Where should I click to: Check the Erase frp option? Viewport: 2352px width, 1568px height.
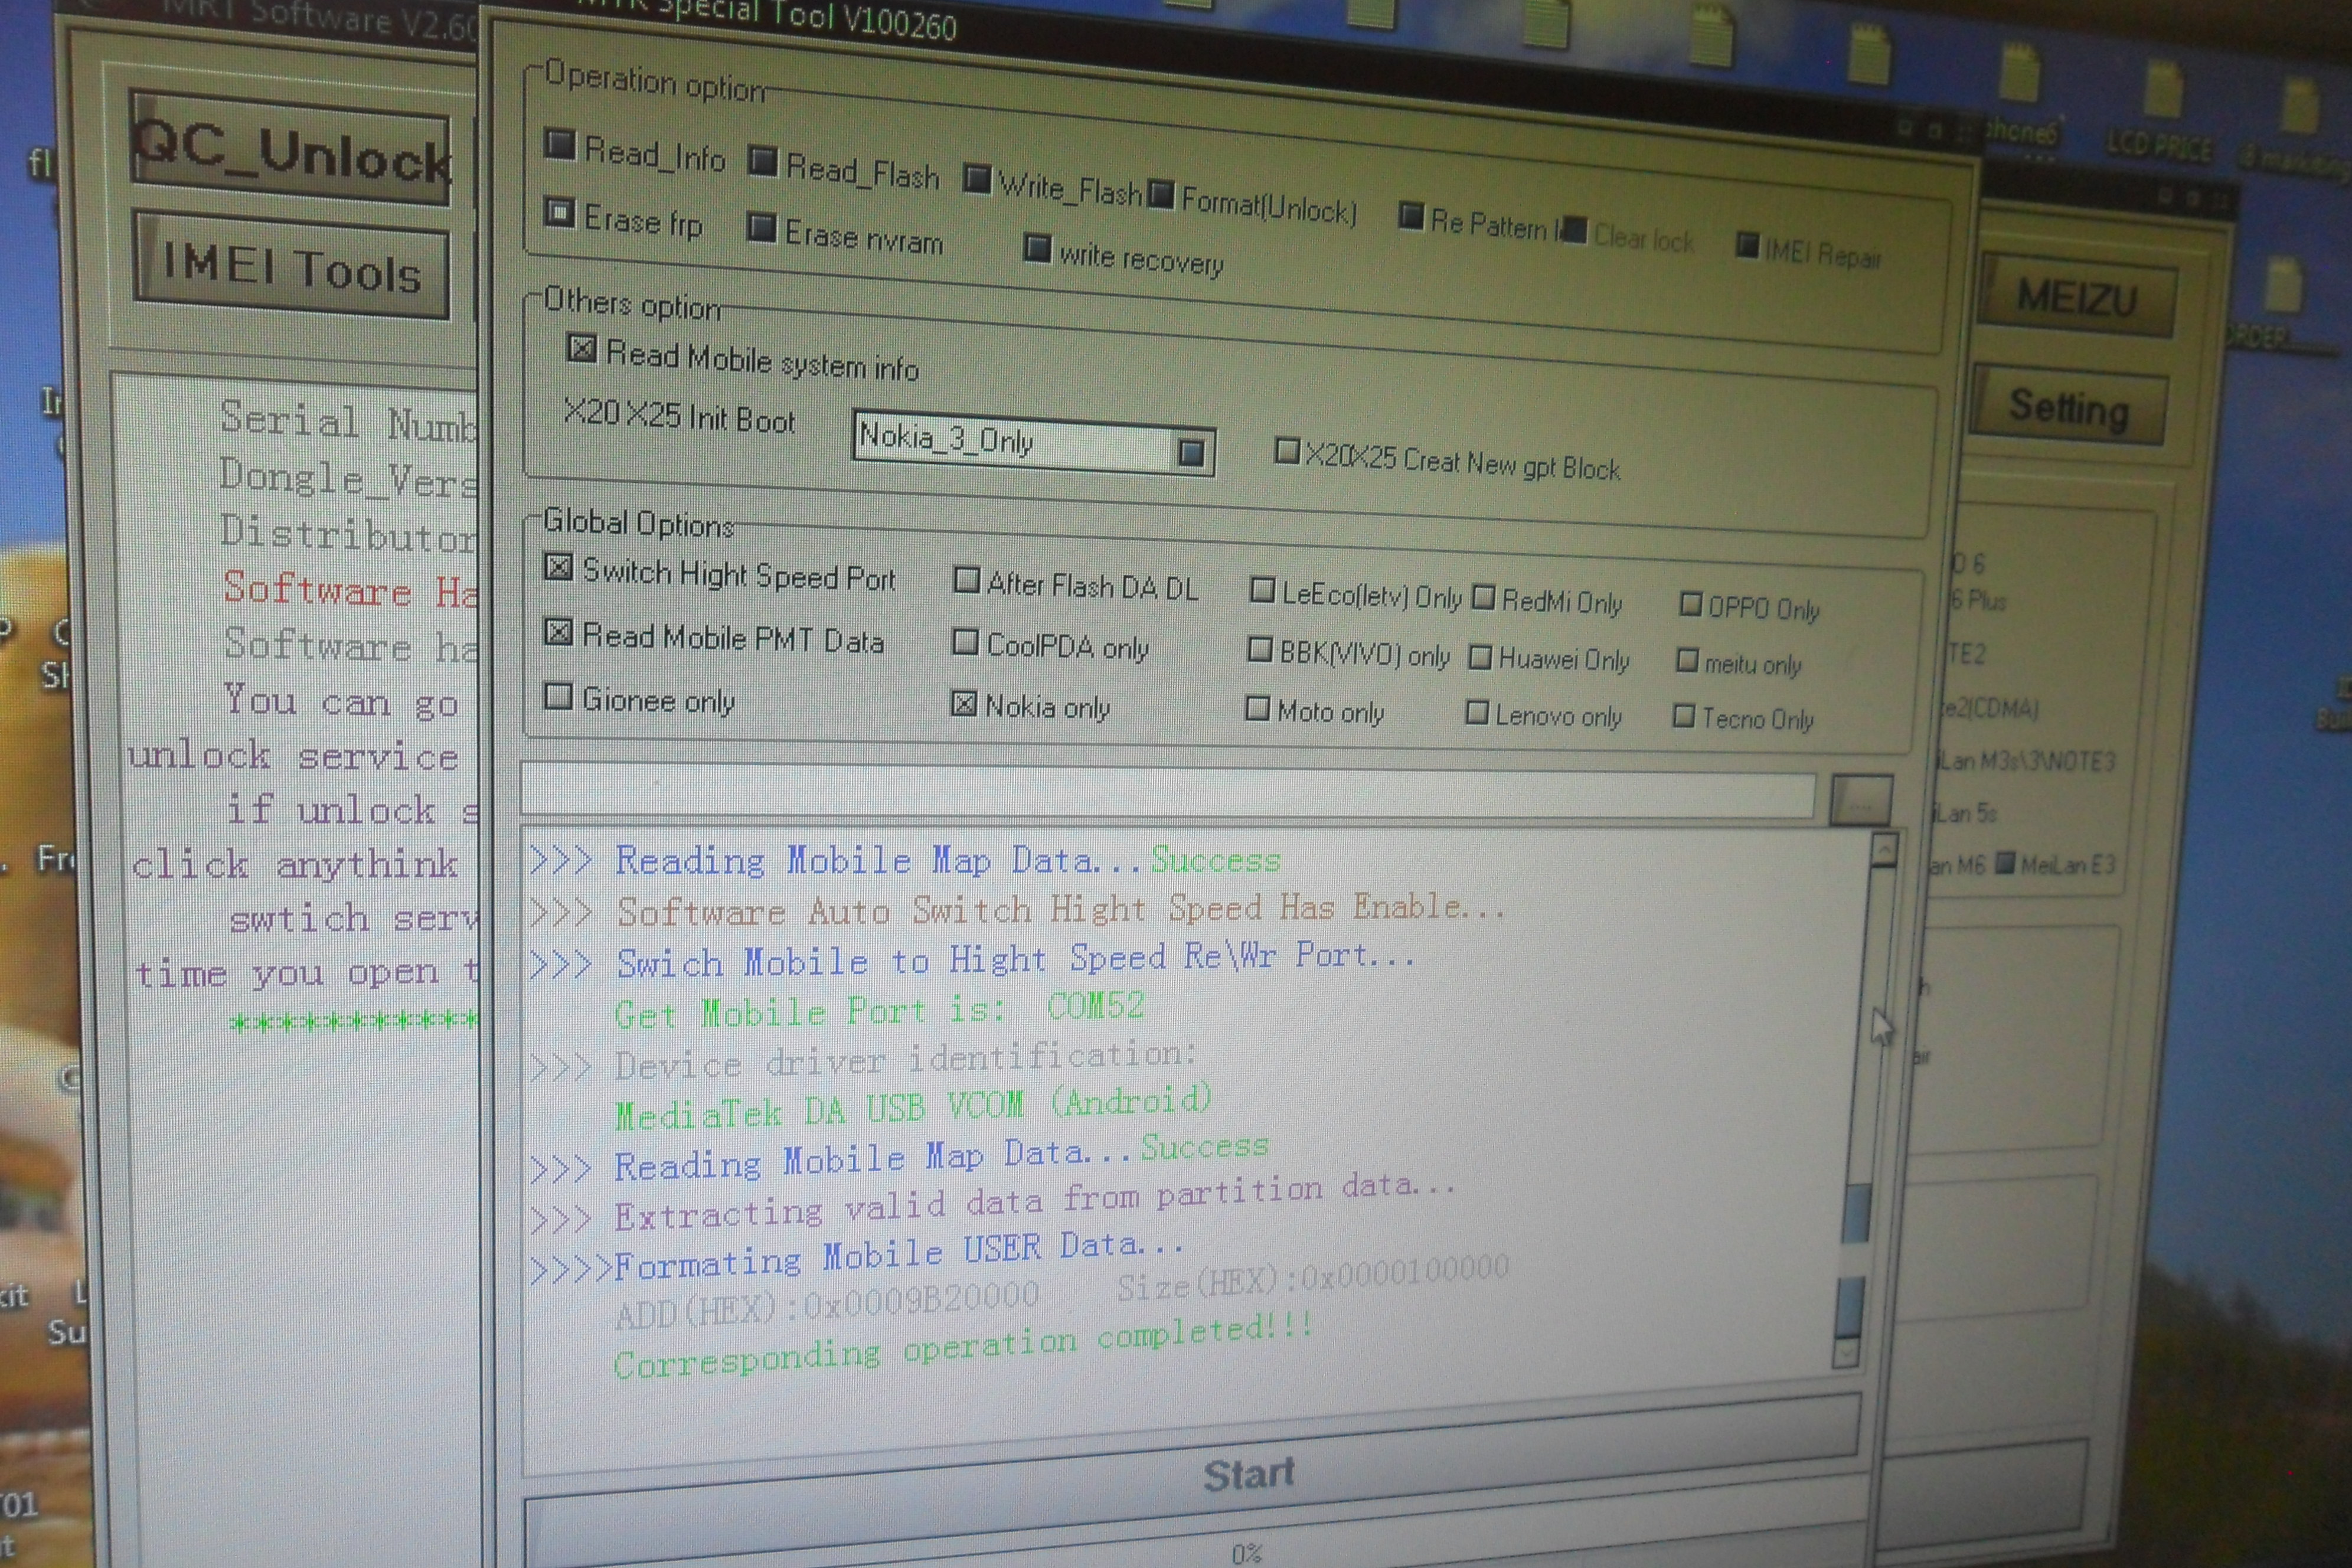pos(559,212)
